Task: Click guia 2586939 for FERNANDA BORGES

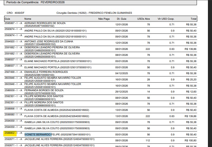Action: tap(9, 90)
